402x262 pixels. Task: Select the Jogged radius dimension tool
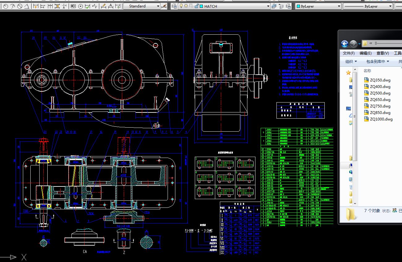pyautogui.click(x=13, y=6)
